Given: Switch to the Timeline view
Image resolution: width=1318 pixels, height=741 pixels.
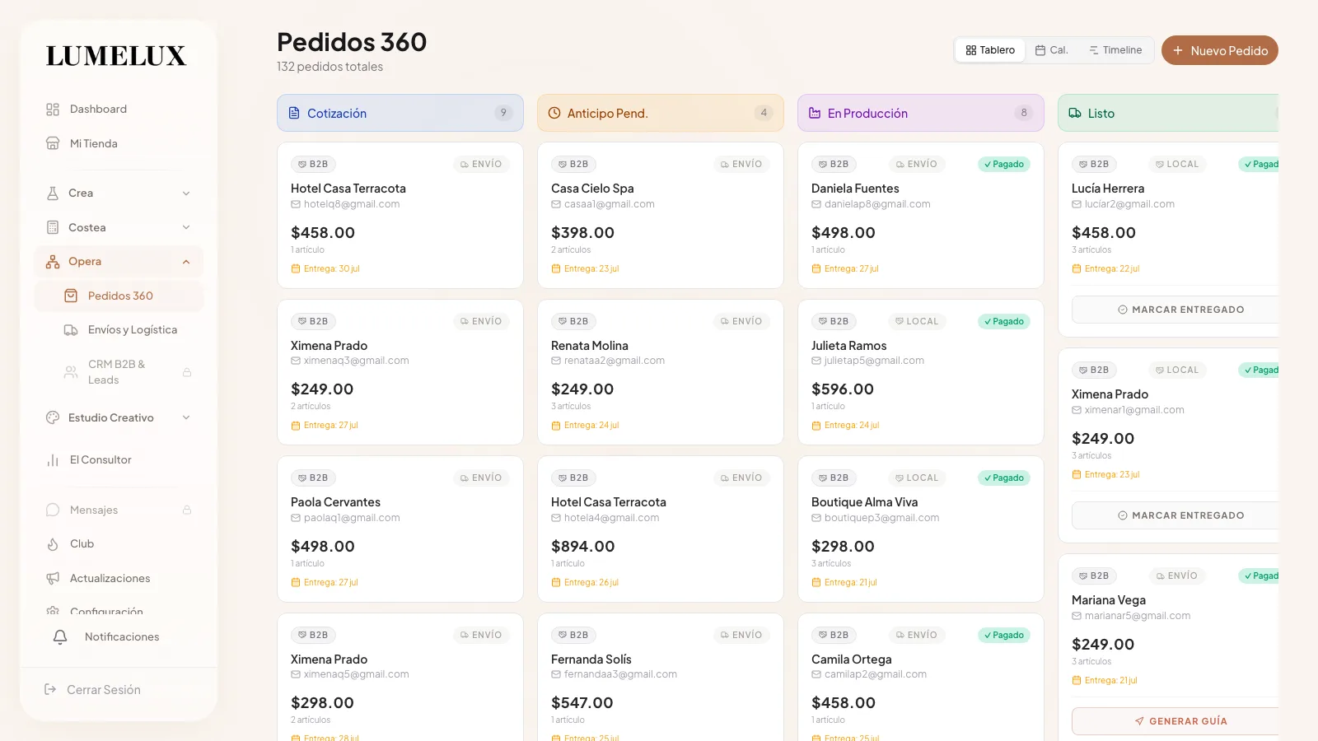Looking at the screenshot, I should tap(1115, 50).
